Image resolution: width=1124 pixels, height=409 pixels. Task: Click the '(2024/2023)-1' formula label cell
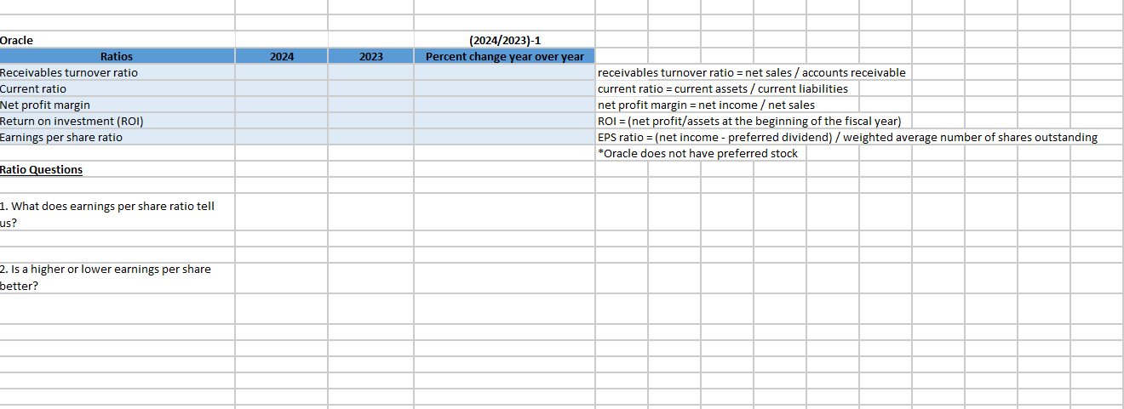coord(505,40)
